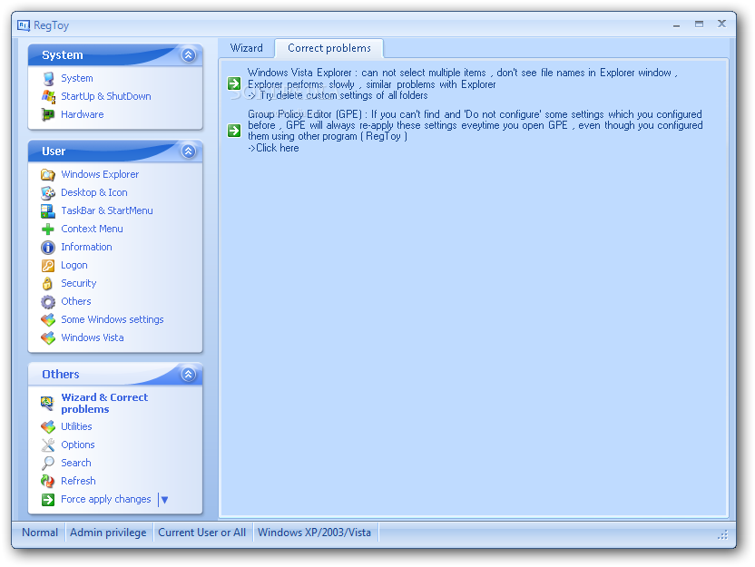Click the Security padlock icon
The image size is (755, 567).
coord(48,283)
